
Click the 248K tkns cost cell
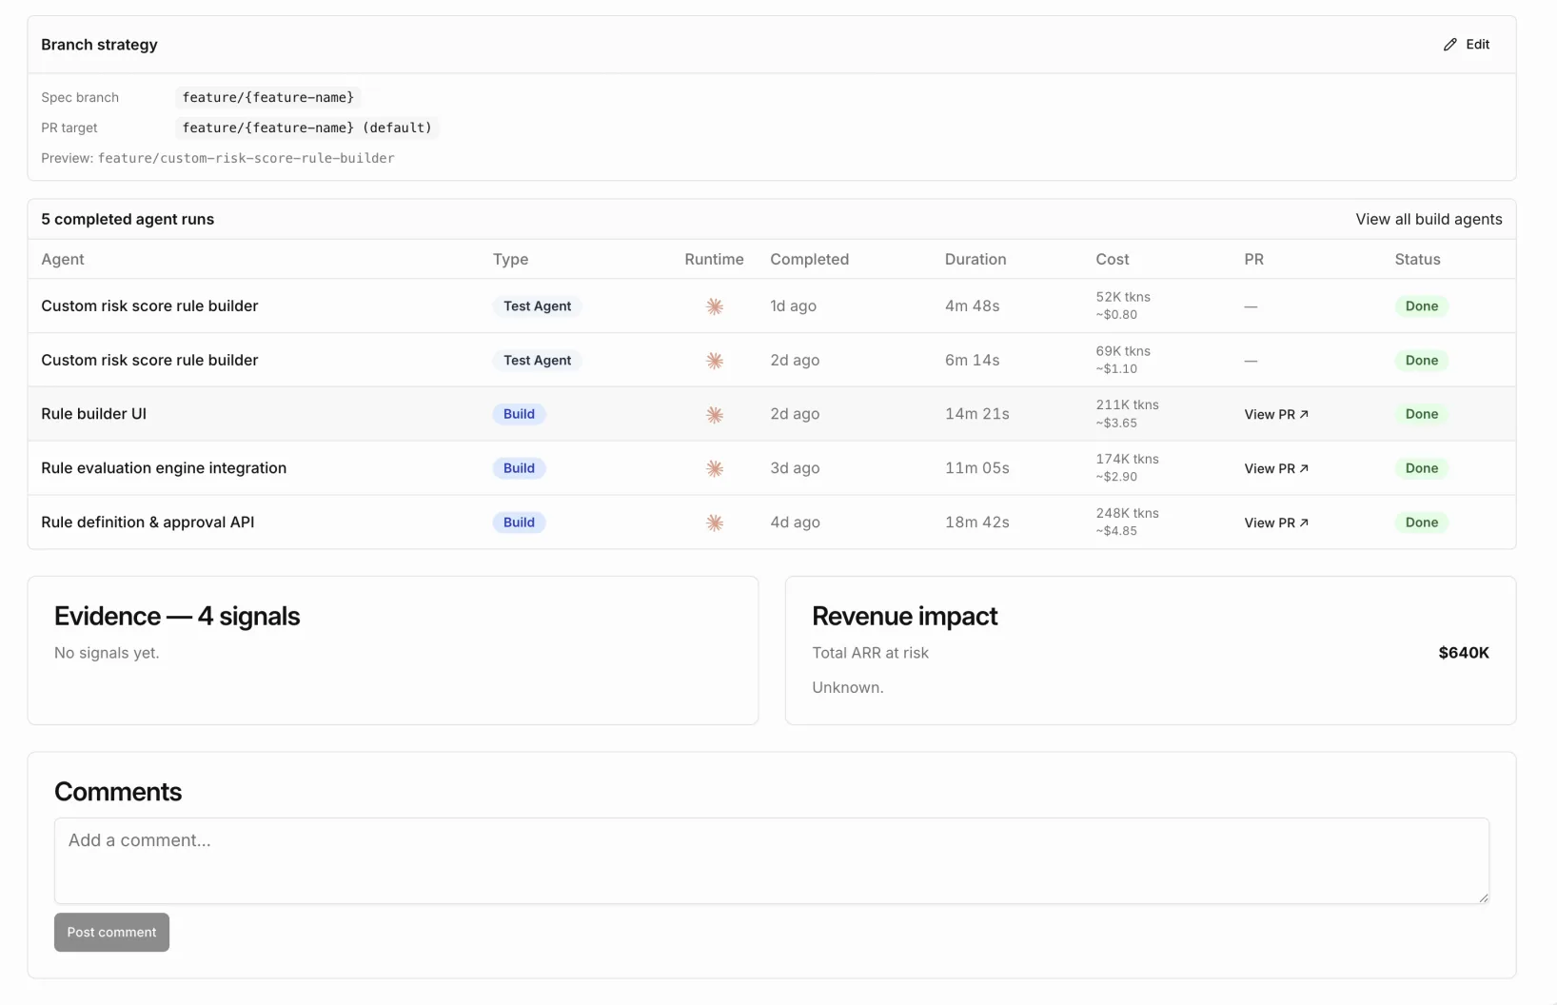(1127, 522)
